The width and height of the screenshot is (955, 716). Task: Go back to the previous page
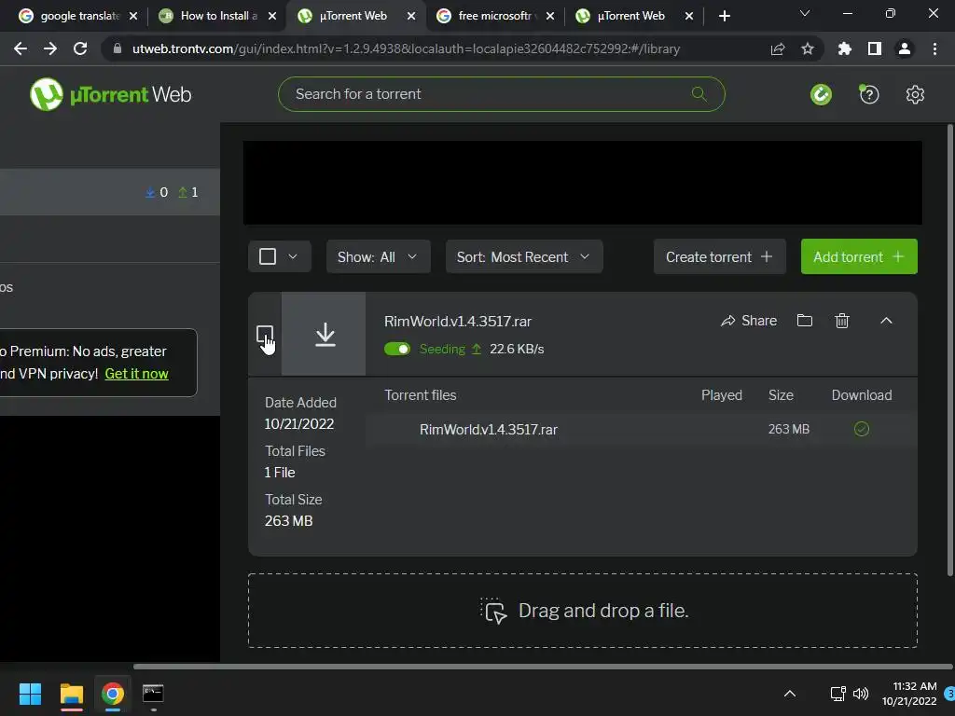(x=21, y=48)
